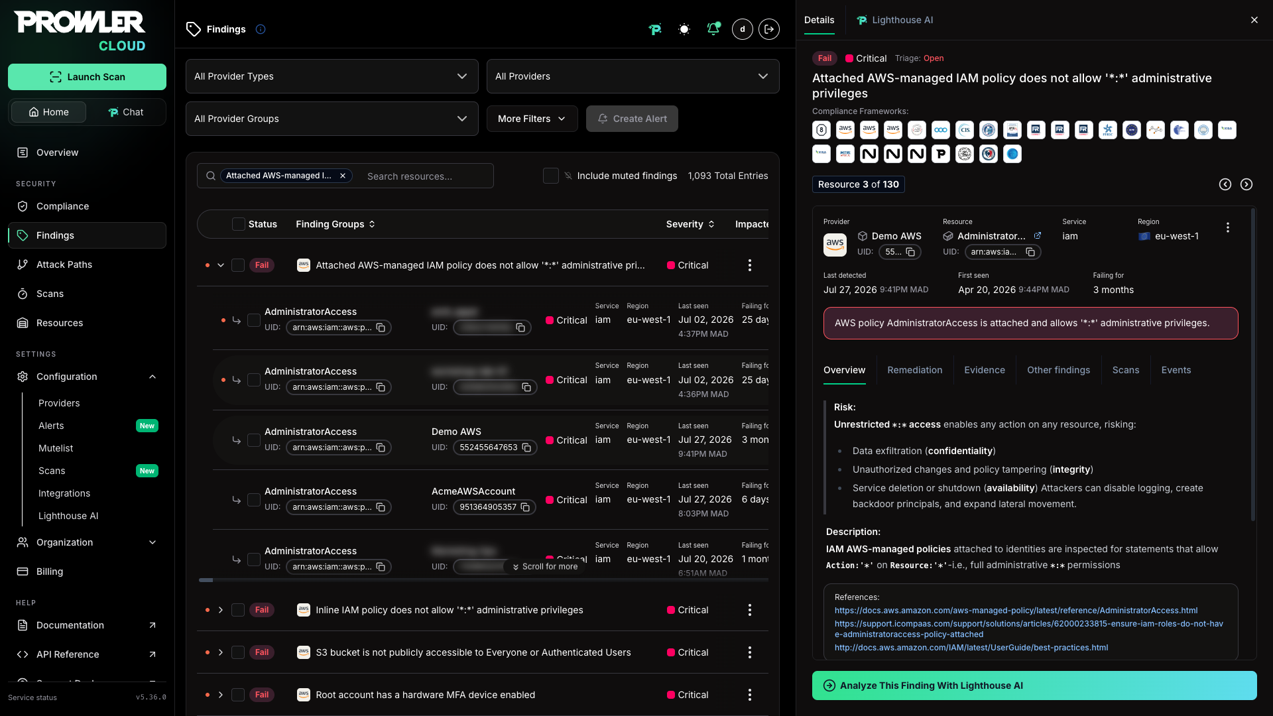Open Chat in sidebar
Viewport: 1273px width, 716px height.
126,112
